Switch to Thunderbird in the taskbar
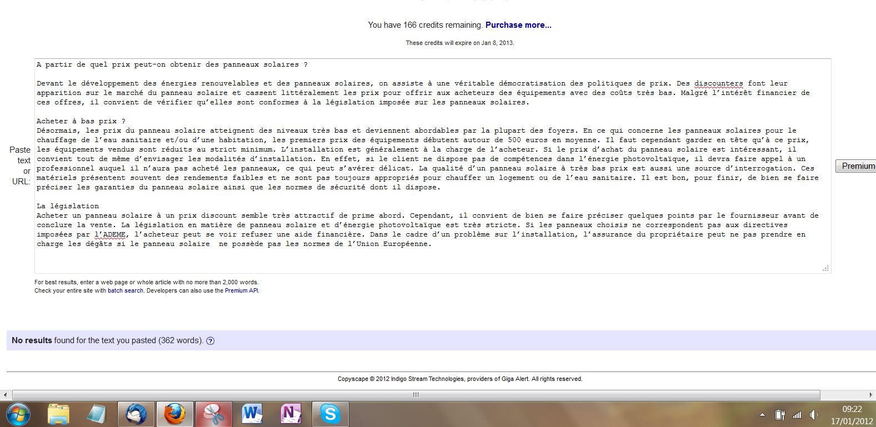Image resolution: width=876 pixels, height=427 pixels. pos(136,414)
